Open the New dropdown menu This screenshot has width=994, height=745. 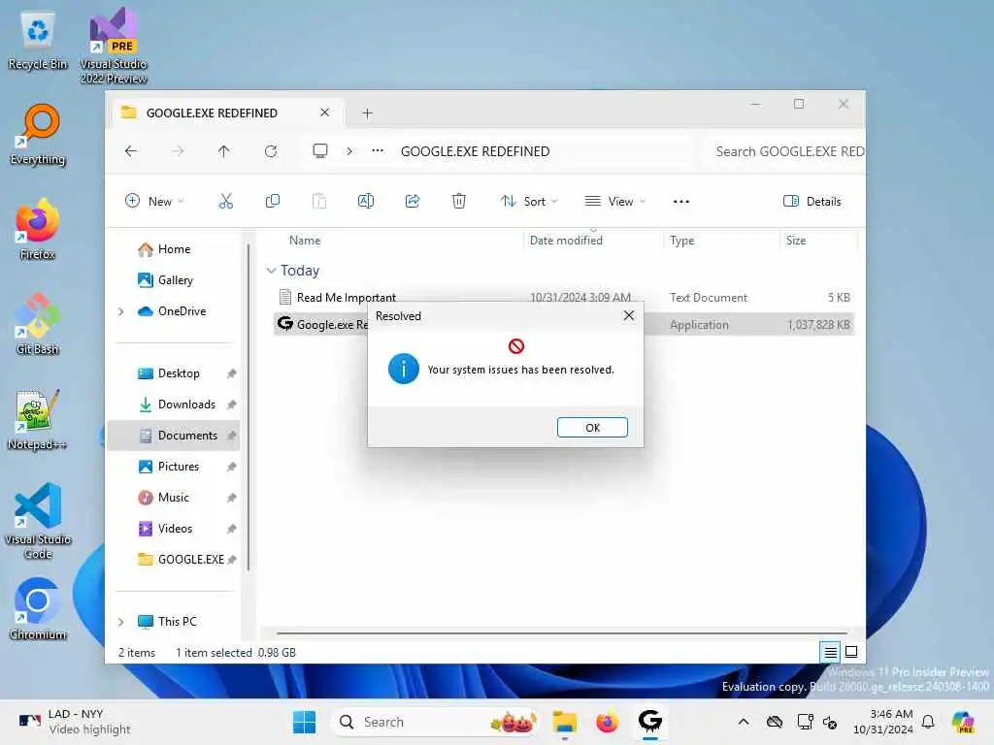154,202
